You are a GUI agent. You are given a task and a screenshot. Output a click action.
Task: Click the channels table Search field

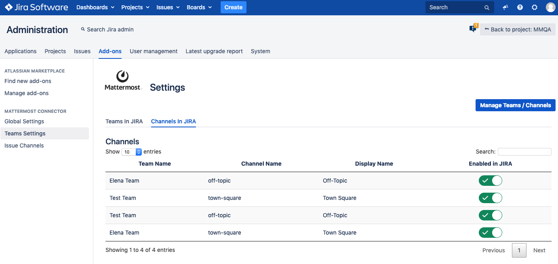(x=524, y=152)
